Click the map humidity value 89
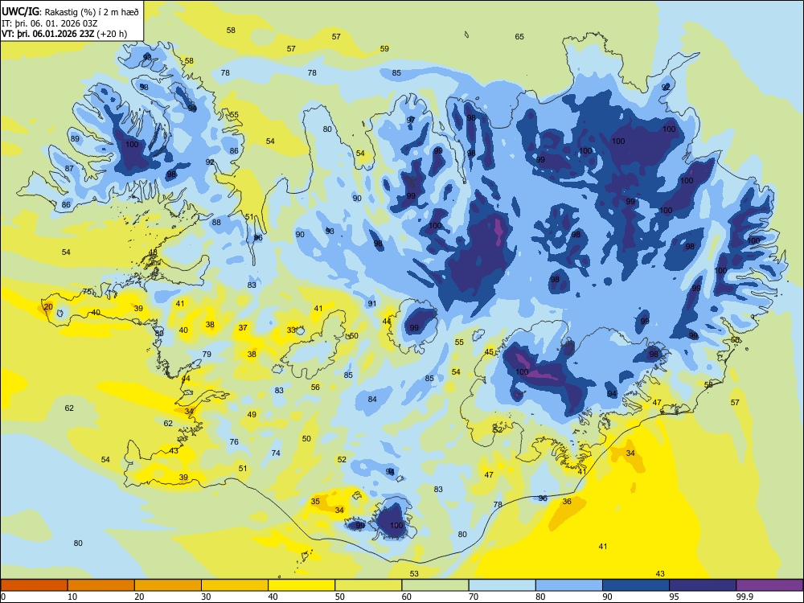The image size is (804, 603). tap(75, 139)
